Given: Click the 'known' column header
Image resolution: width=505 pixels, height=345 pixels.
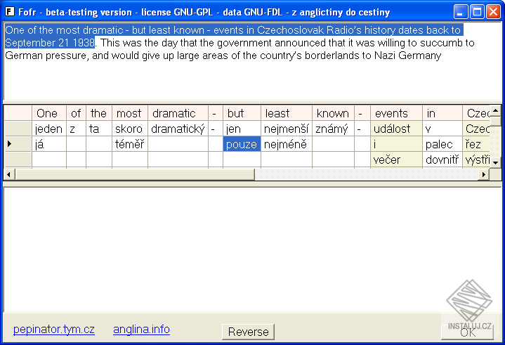Looking at the screenshot, I should 333,113.
